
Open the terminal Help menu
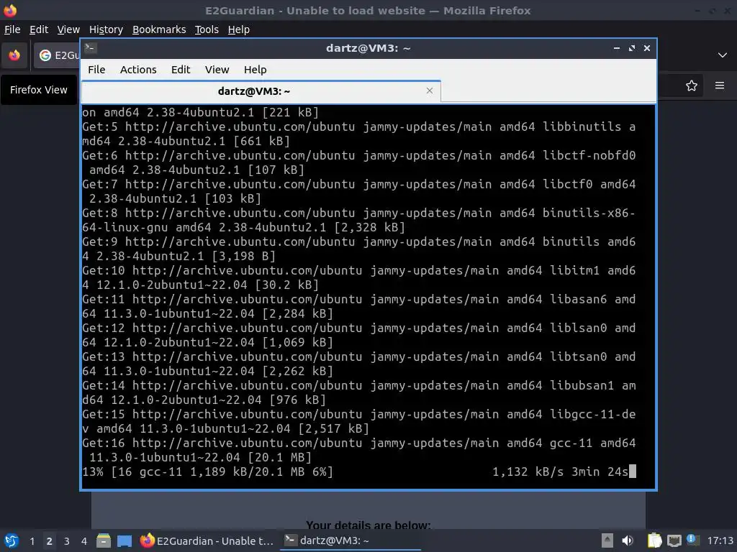[x=256, y=70]
